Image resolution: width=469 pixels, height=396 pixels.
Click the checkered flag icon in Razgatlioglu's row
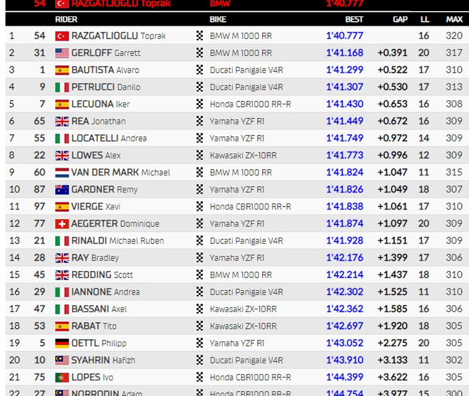(199, 36)
